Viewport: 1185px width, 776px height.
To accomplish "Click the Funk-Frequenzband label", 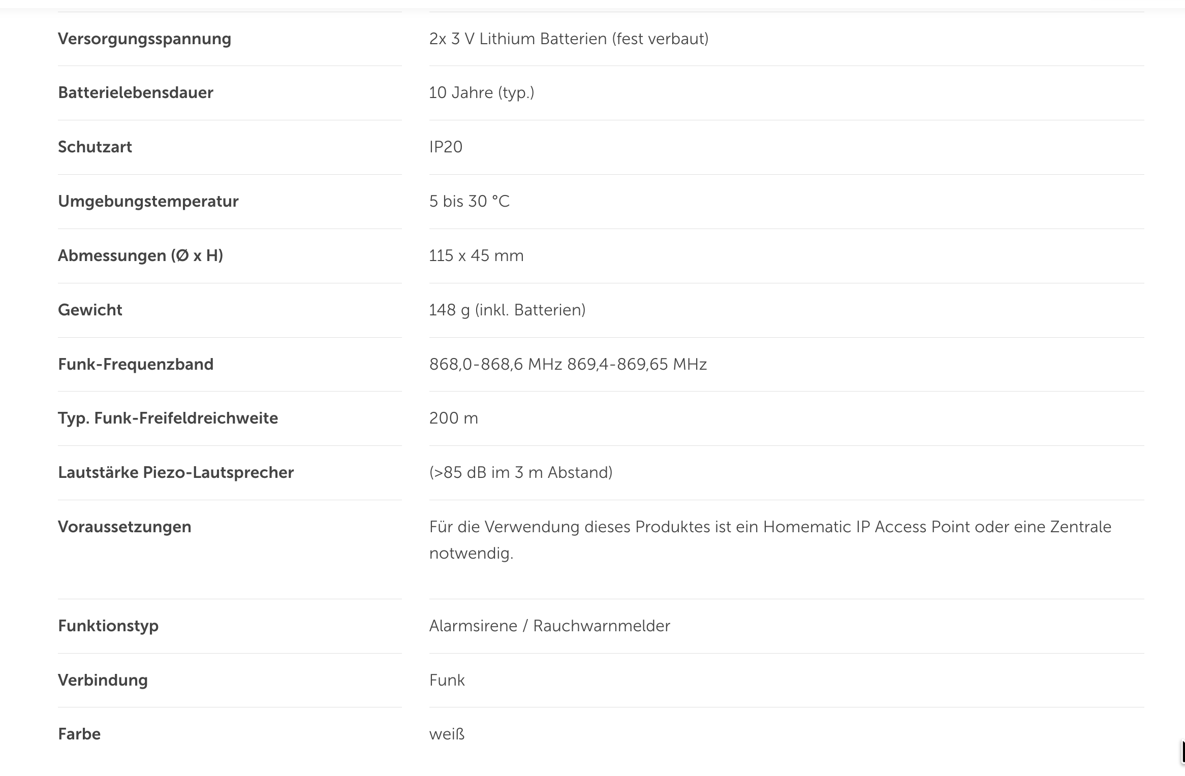I will click(x=136, y=364).
